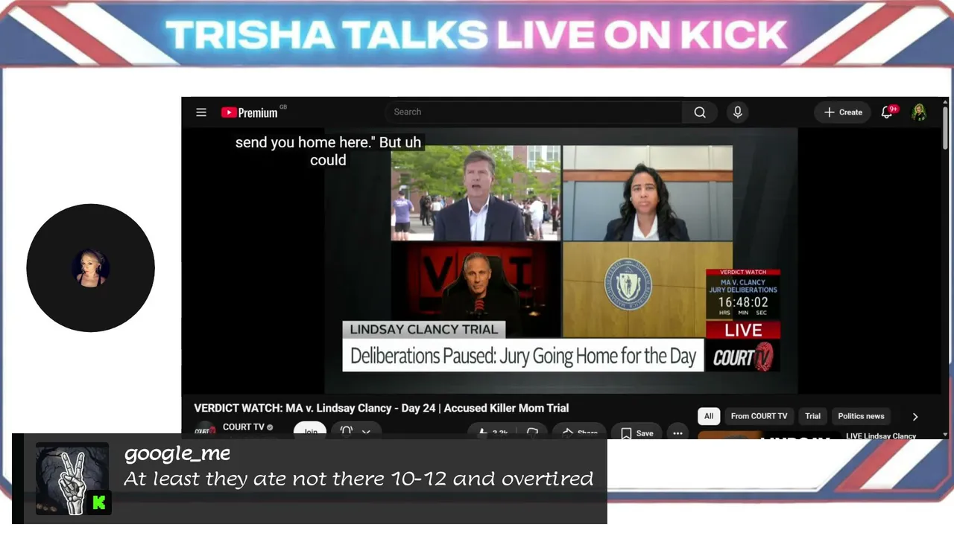Click the COURT TV channel avatar
This screenshot has height=536, width=954.
(x=205, y=430)
